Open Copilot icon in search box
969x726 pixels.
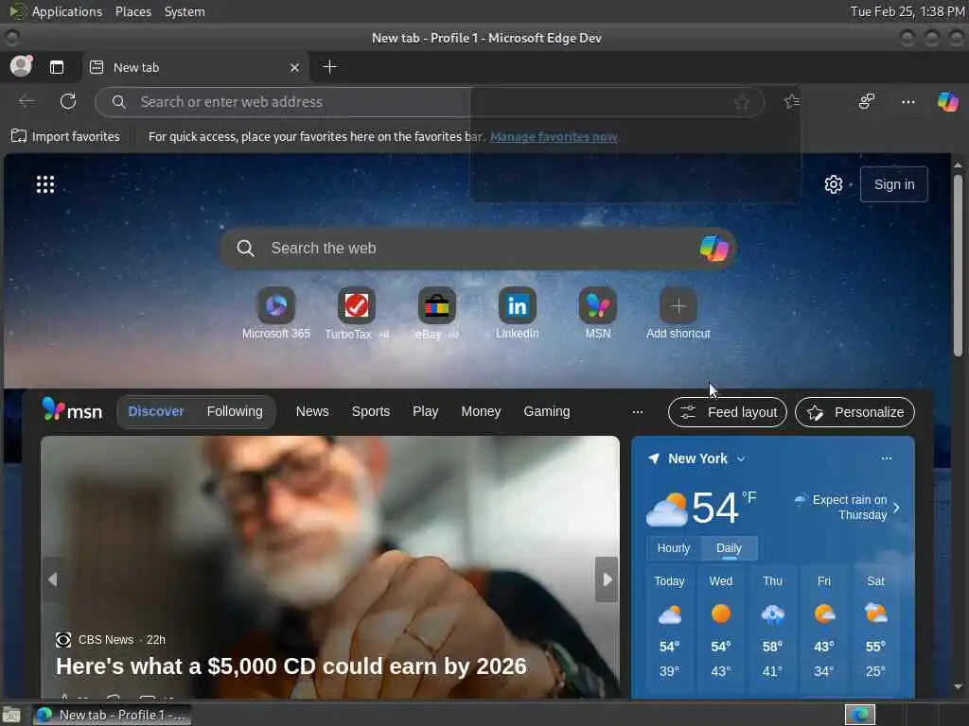click(714, 249)
